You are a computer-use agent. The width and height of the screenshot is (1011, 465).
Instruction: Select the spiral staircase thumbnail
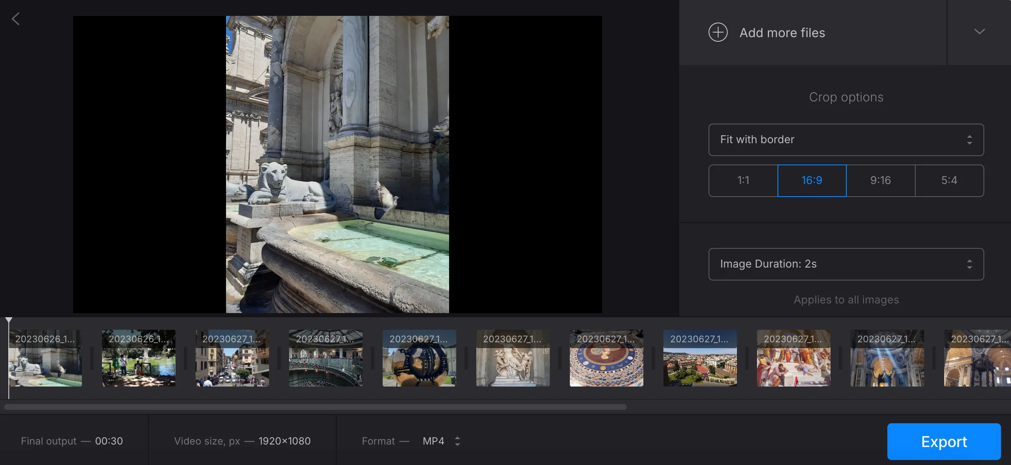pyautogui.click(x=326, y=359)
